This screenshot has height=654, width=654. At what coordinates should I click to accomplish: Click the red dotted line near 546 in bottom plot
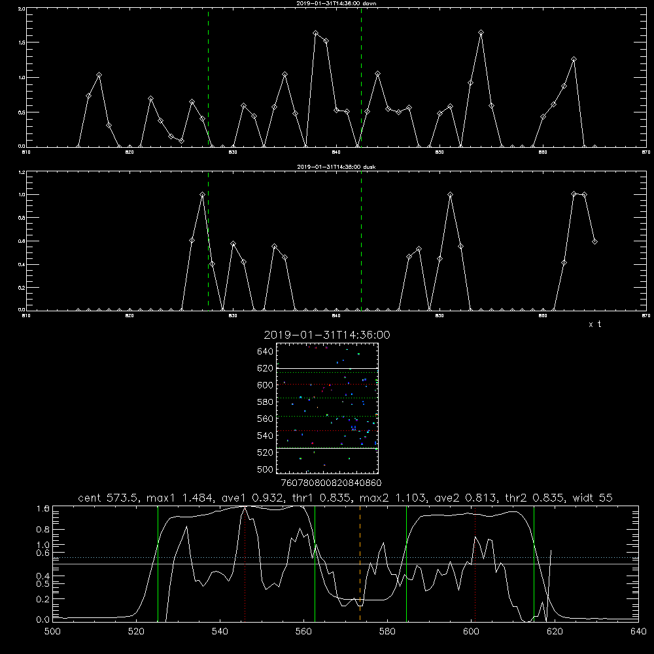pyautogui.click(x=245, y=564)
